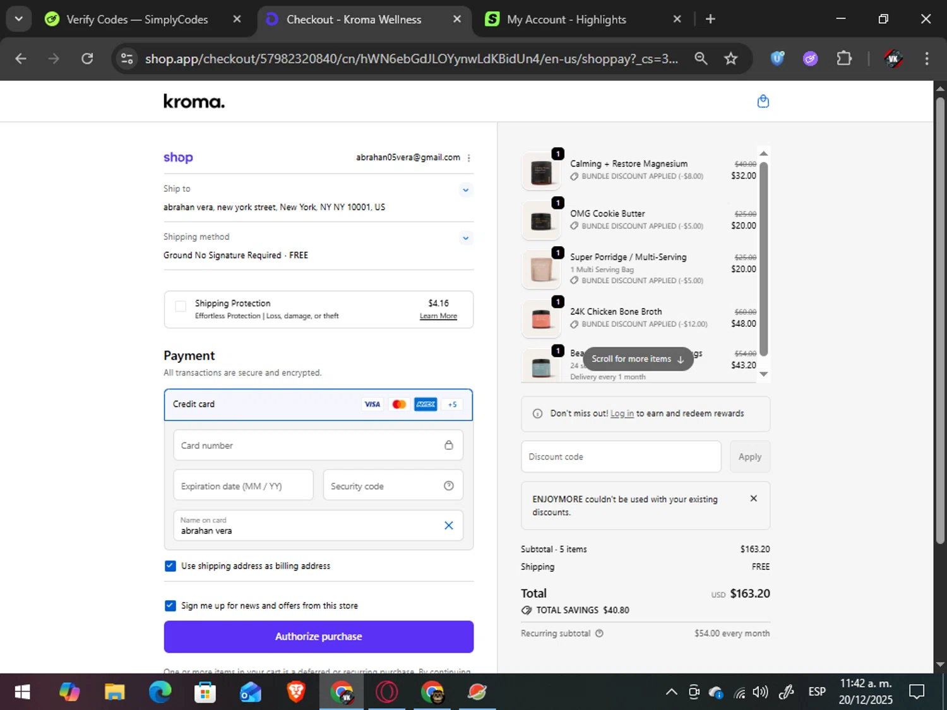Screen dimensions: 947x710
Task: Focus the Card number field
Action: [x=318, y=445]
